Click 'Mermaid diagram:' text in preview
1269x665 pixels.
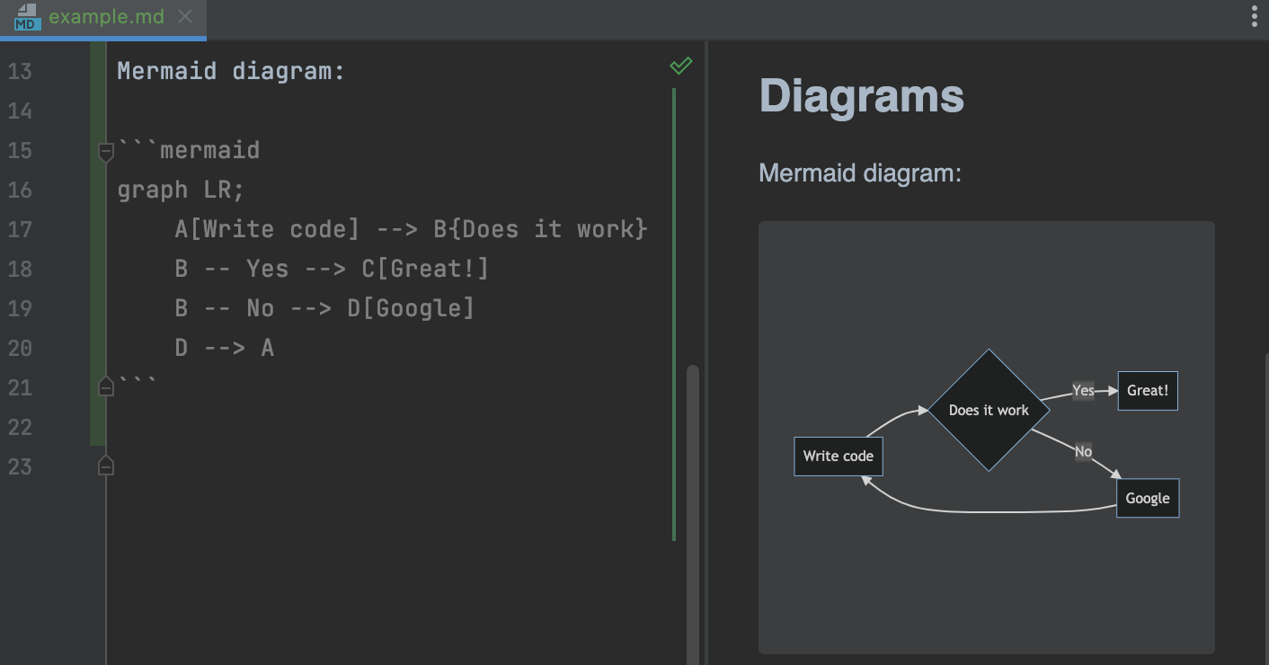(x=860, y=173)
